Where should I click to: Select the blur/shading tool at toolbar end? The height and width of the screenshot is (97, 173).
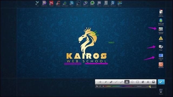(153, 82)
